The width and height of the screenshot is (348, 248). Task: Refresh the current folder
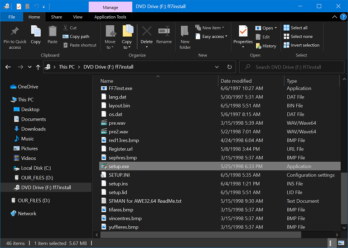tap(229, 67)
